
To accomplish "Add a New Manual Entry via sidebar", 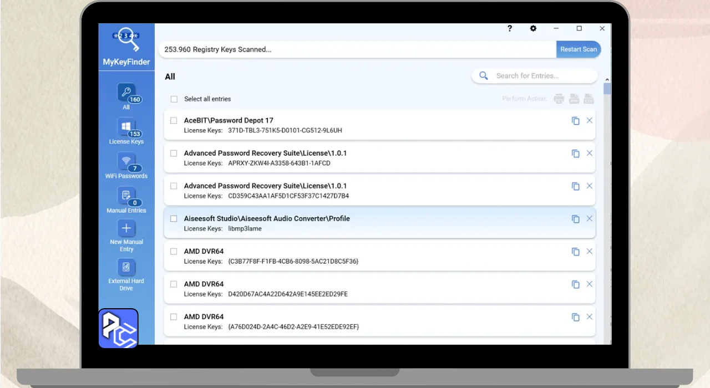I will pyautogui.click(x=126, y=228).
